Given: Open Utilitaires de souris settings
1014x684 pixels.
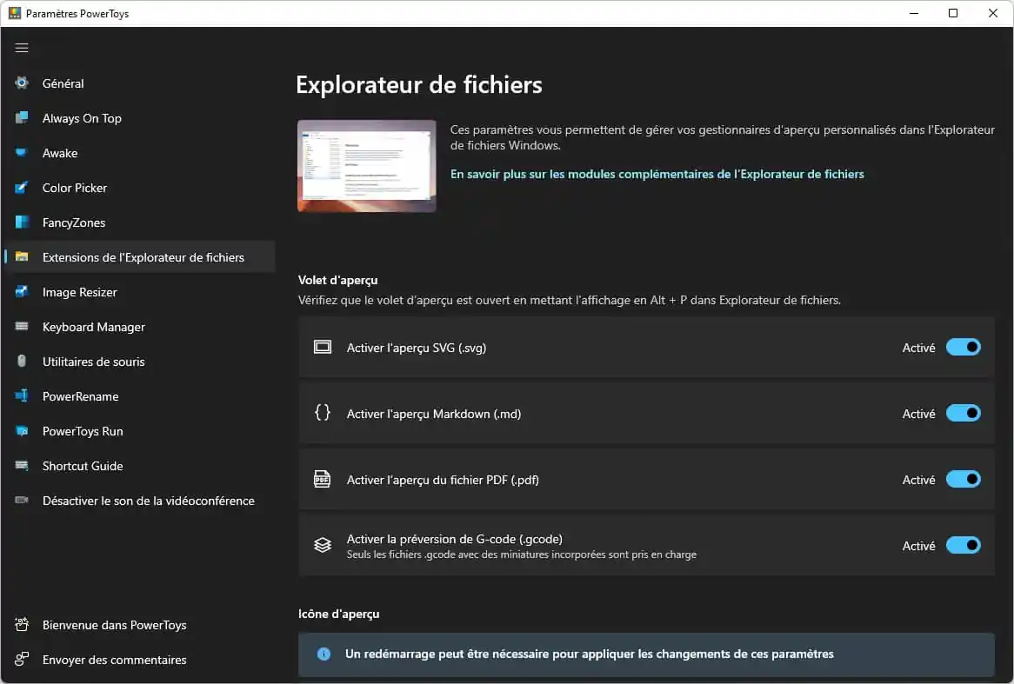Looking at the screenshot, I should 140,362.
